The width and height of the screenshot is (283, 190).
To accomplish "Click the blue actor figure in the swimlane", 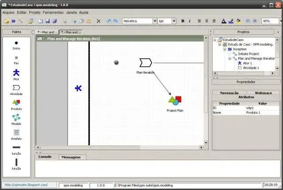I will tap(78, 88).
